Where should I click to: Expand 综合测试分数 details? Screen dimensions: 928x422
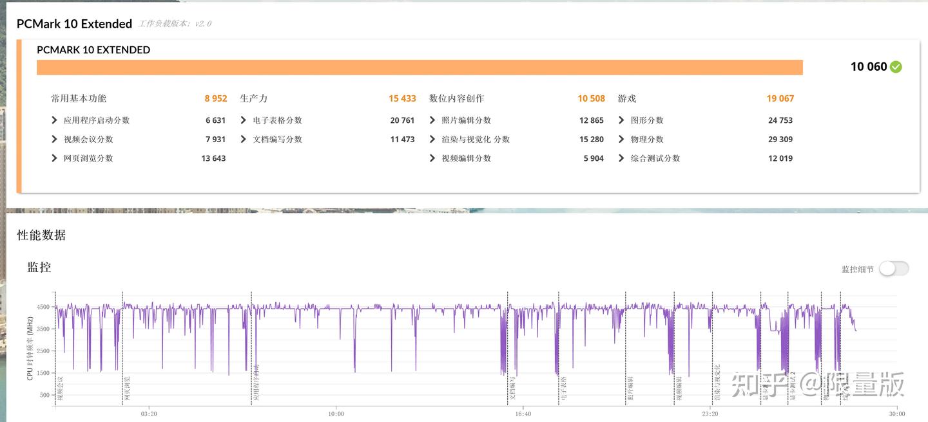tap(621, 158)
